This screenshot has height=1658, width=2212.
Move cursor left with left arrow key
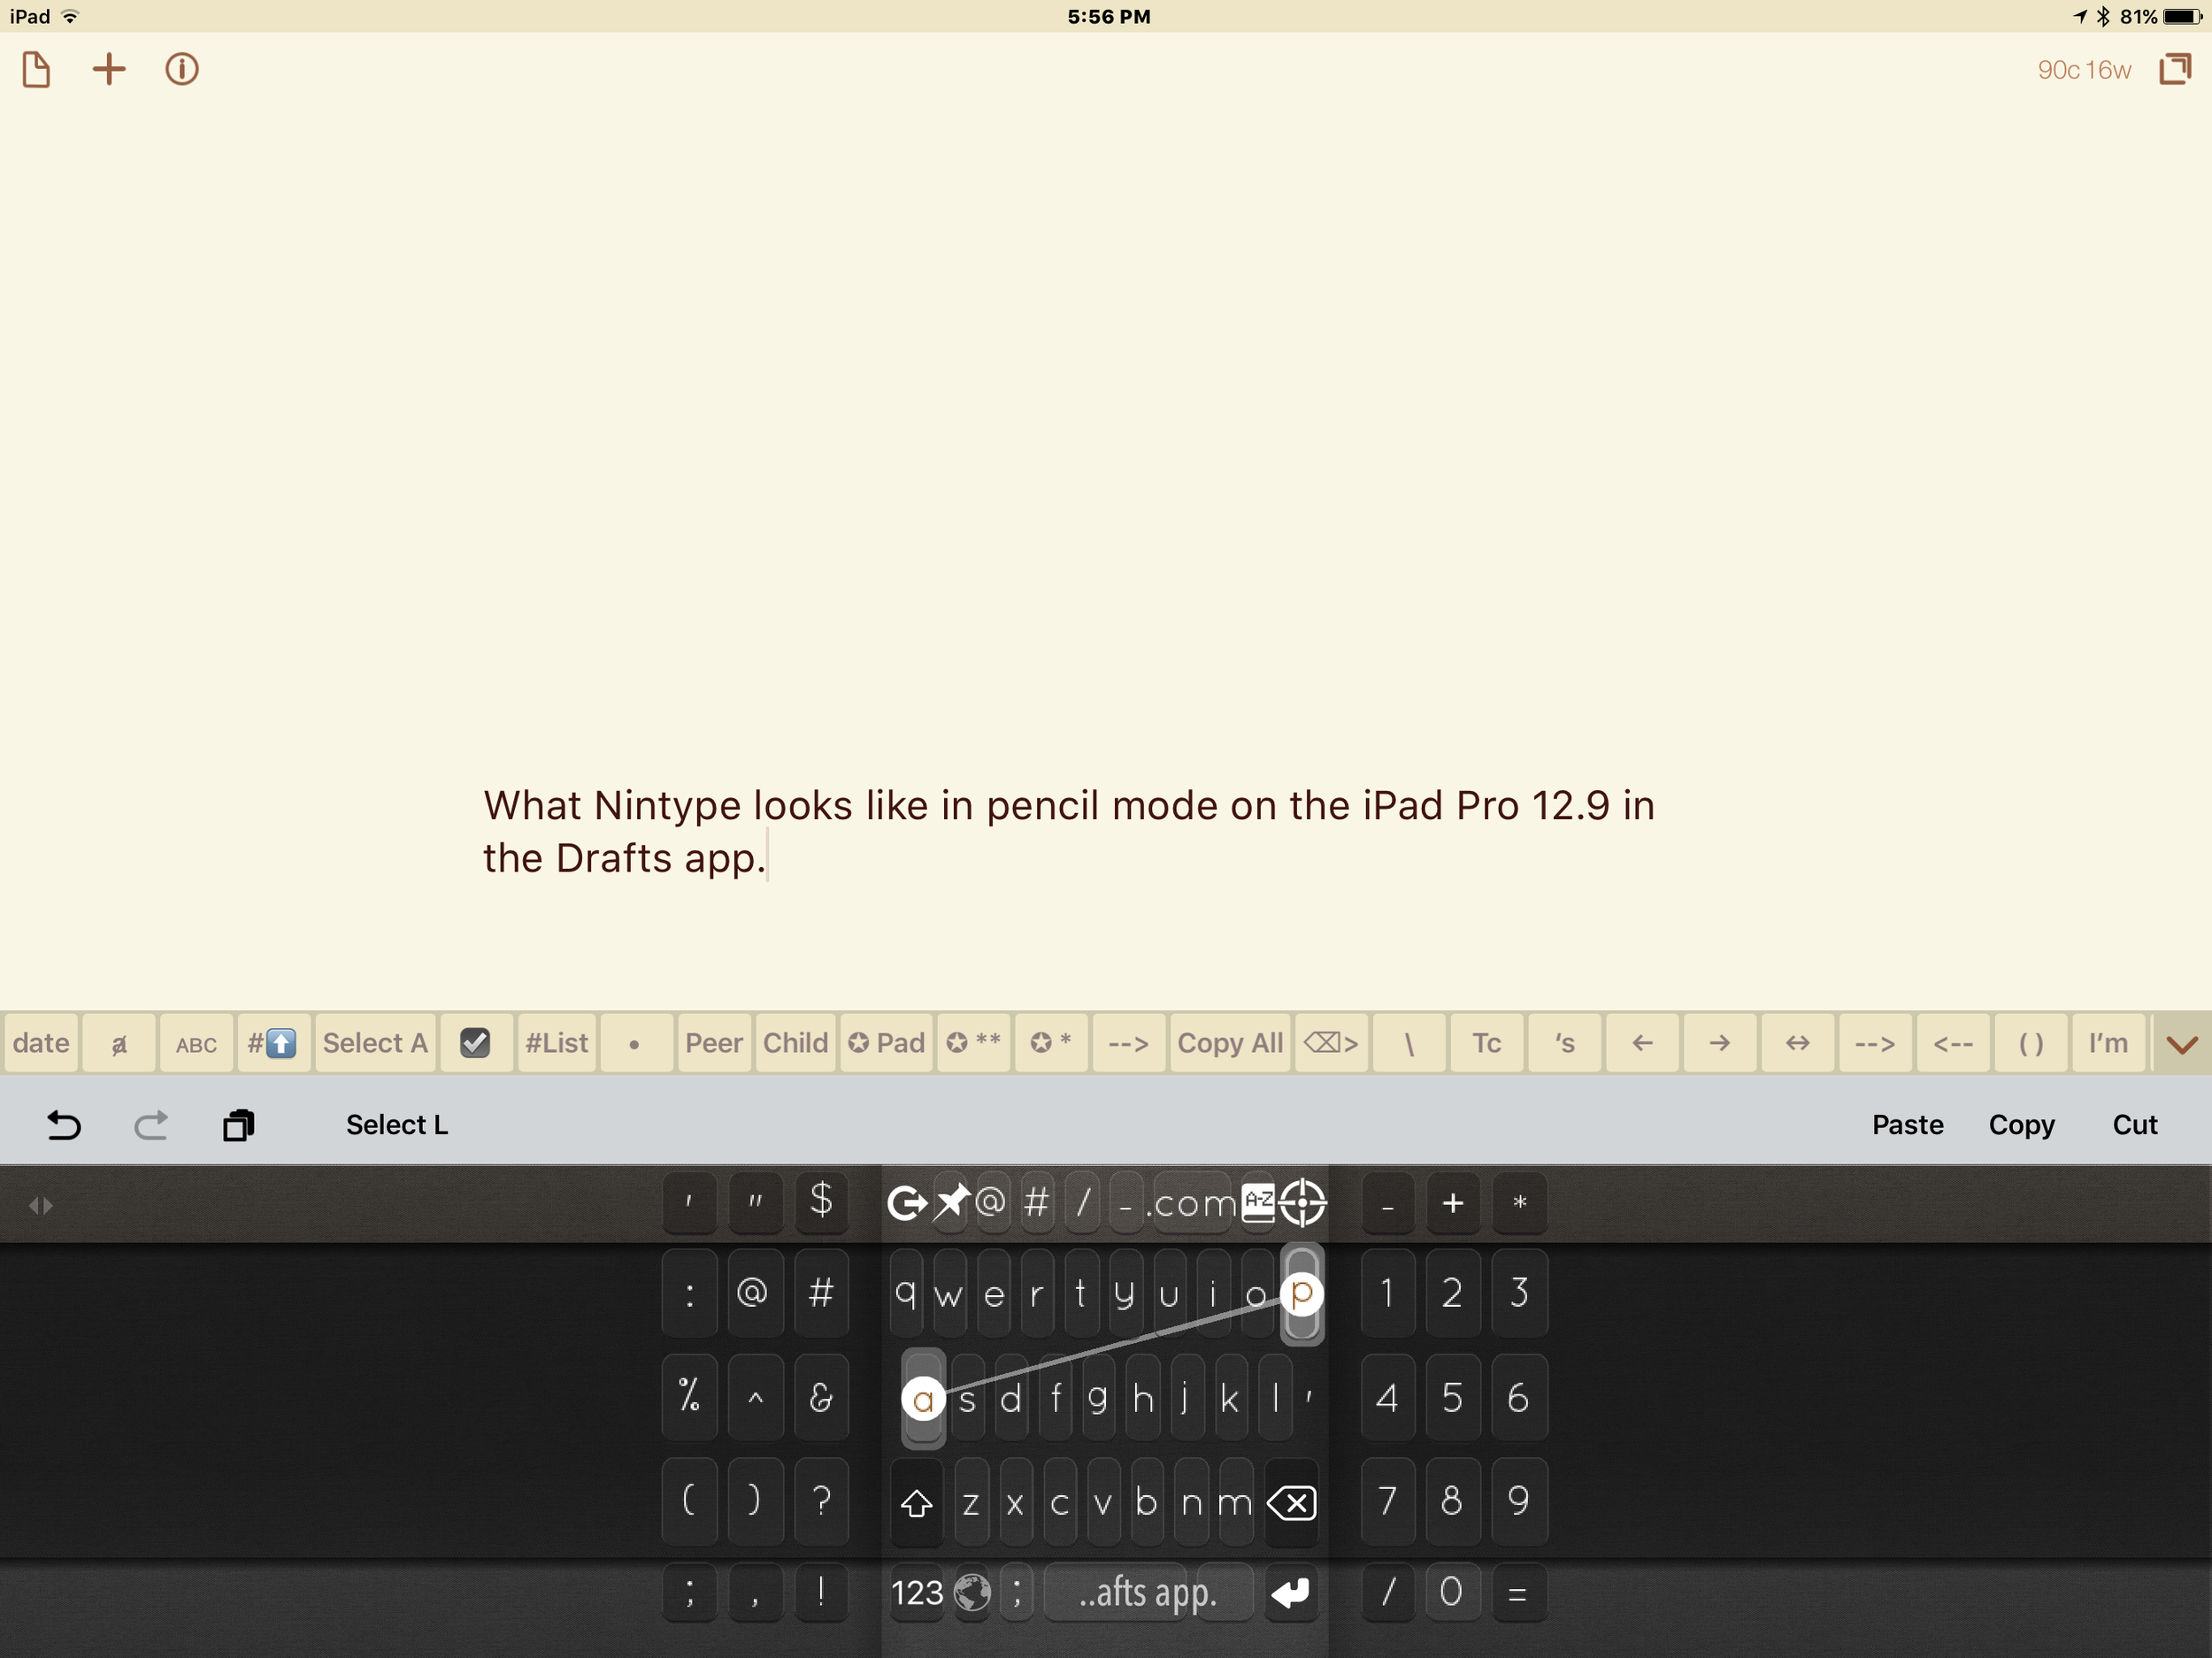pyautogui.click(x=1642, y=1043)
